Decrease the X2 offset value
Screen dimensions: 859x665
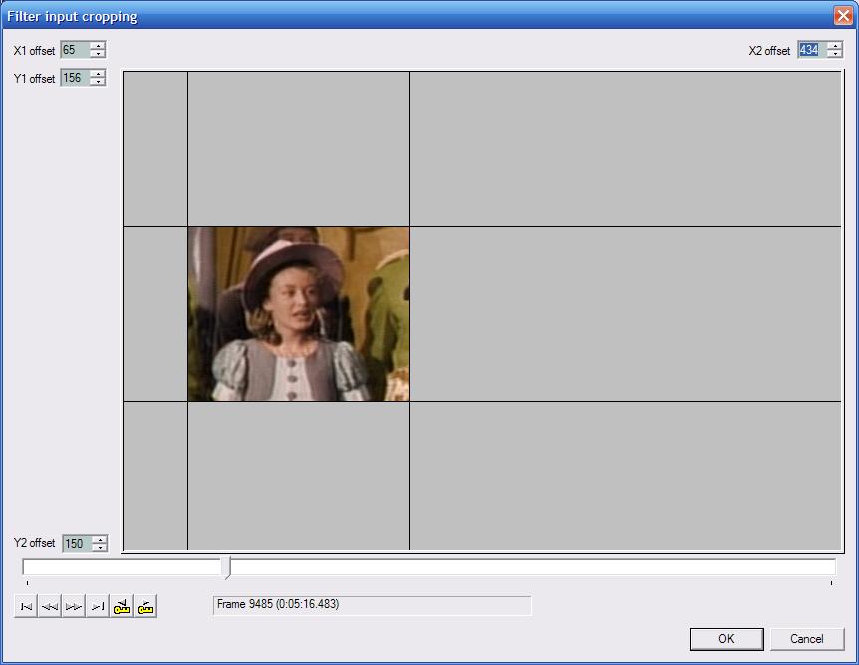tap(835, 54)
